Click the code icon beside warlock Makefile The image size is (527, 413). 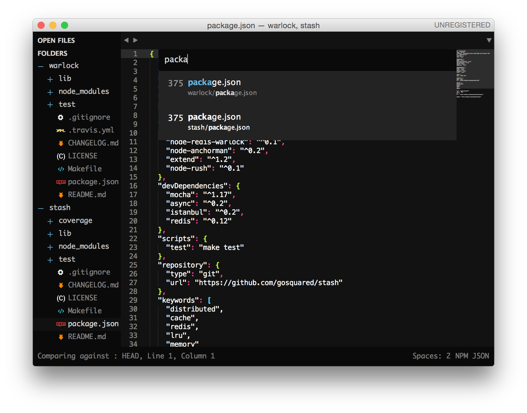click(x=61, y=169)
